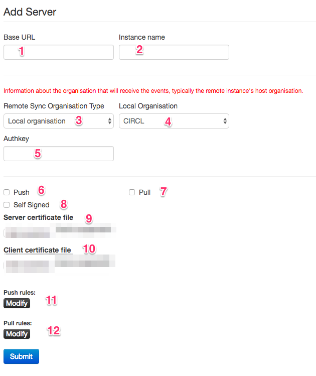
Task: Open the Remote Sync Organisation Type dropdown
Action: 59,121
